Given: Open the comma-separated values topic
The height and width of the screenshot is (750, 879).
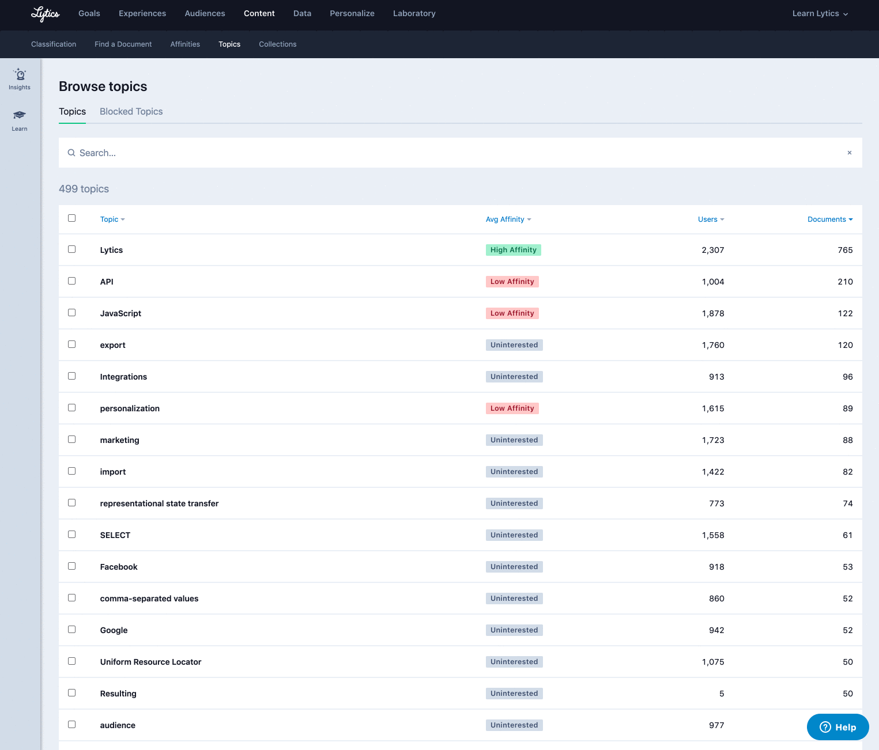Looking at the screenshot, I should pyautogui.click(x=149, y=599).
